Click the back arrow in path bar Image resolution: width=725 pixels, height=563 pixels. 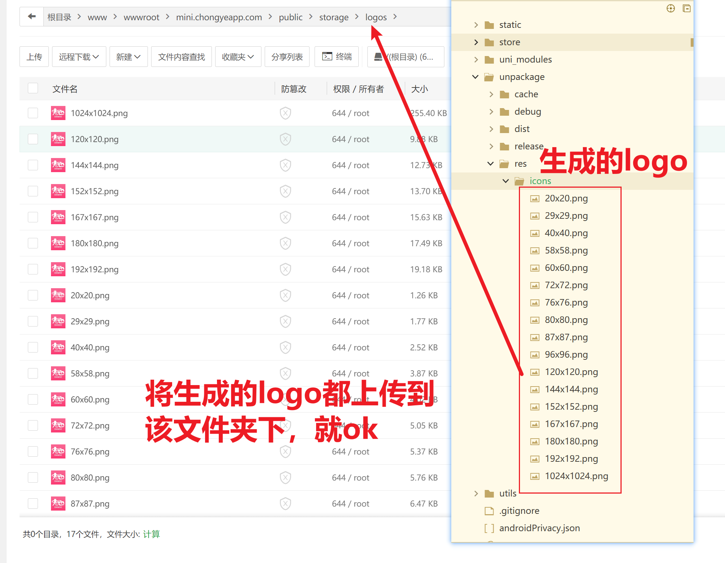[32, 17]
